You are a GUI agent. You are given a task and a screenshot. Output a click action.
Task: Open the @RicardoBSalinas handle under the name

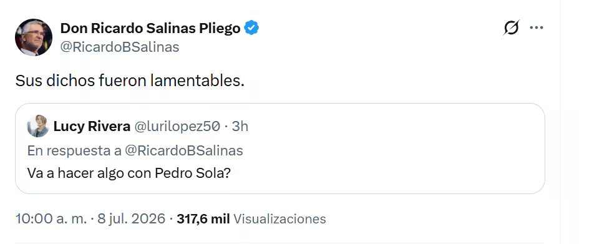pyautogui.click(x=120, y=47)
